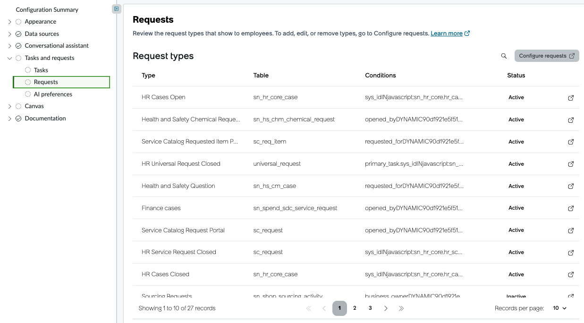Image resolution: width=584 pixels, height=323 pixels.
Task: Open Health and Safety Question external link icon
Action: pyautogui.click(x=571, y=186)
